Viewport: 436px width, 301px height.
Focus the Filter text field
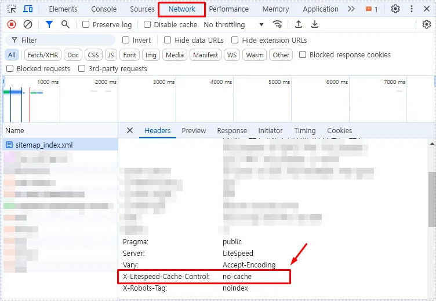click(60, 41)
